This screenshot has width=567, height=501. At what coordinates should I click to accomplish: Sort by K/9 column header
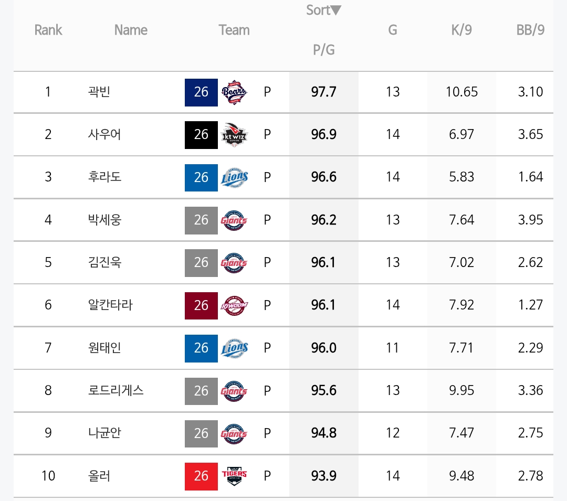461,29
